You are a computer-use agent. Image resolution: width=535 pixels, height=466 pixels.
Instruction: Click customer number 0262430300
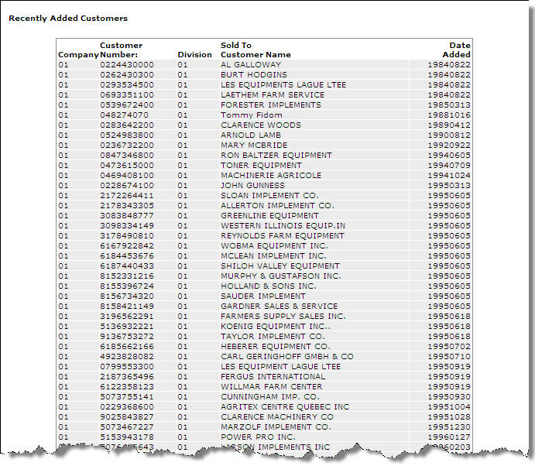126,75
